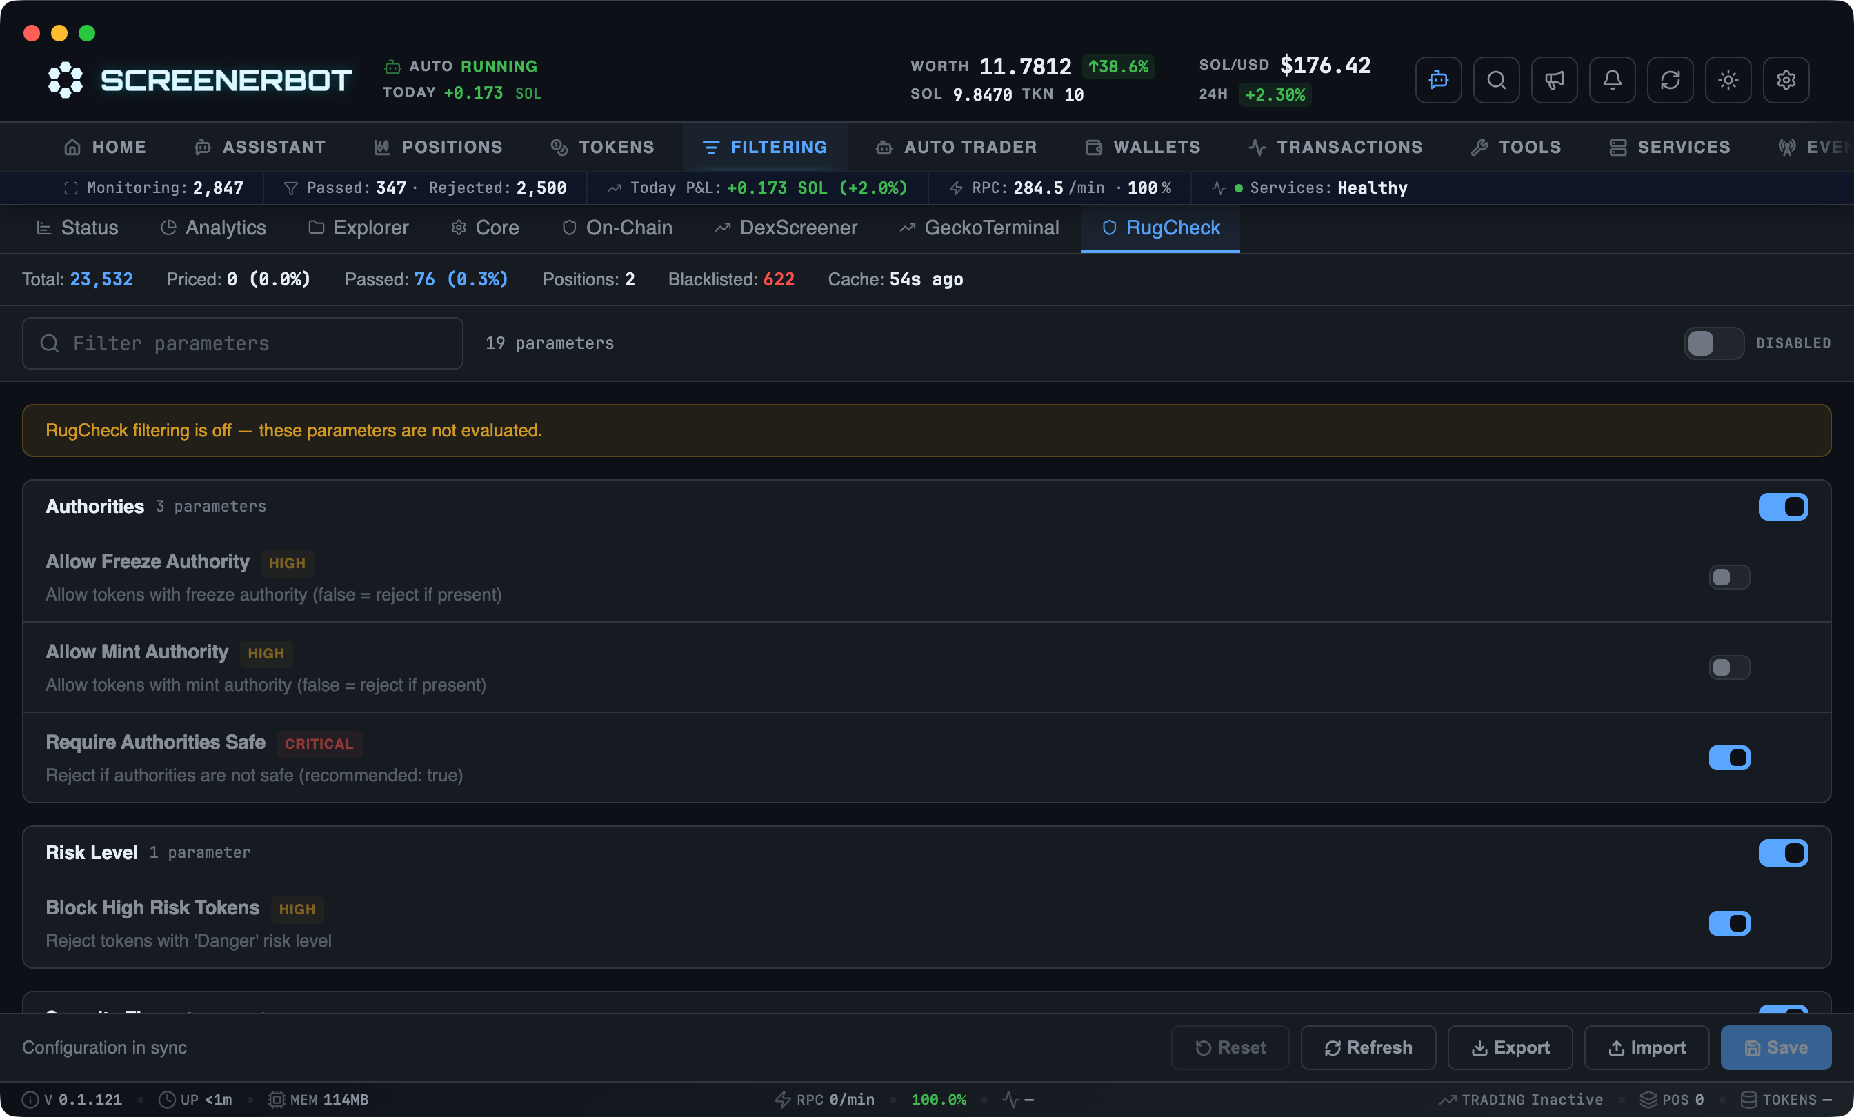The image size is (1854, 1117).
Task: Switch to the Explorer sub-tab
Action: coord(358,228)
